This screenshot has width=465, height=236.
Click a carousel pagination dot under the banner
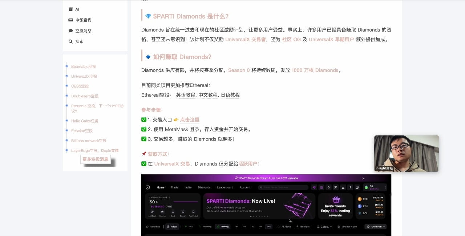point(251,216)
